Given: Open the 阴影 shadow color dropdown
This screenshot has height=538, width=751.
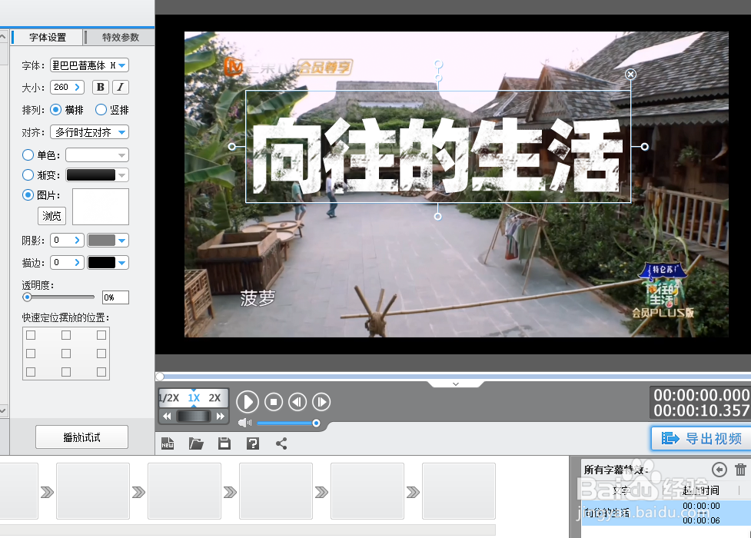Looking at the screenshot, I should click(x=122, y=241).
